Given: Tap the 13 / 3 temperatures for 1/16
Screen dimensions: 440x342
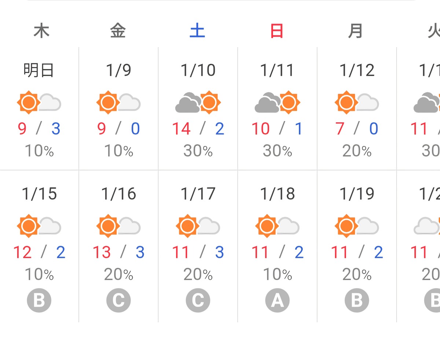Looking at the screenshot, I should click(x=118, y=252).
